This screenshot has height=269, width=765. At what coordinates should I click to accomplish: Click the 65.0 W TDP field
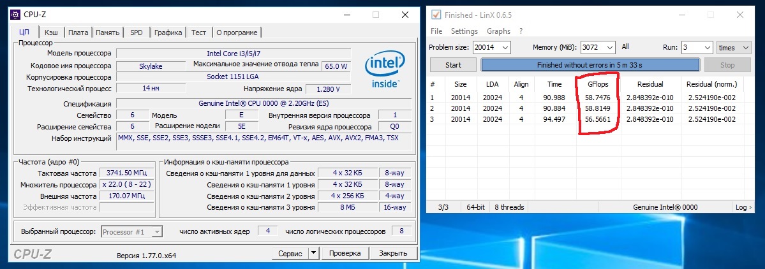[x=336, y=66]
